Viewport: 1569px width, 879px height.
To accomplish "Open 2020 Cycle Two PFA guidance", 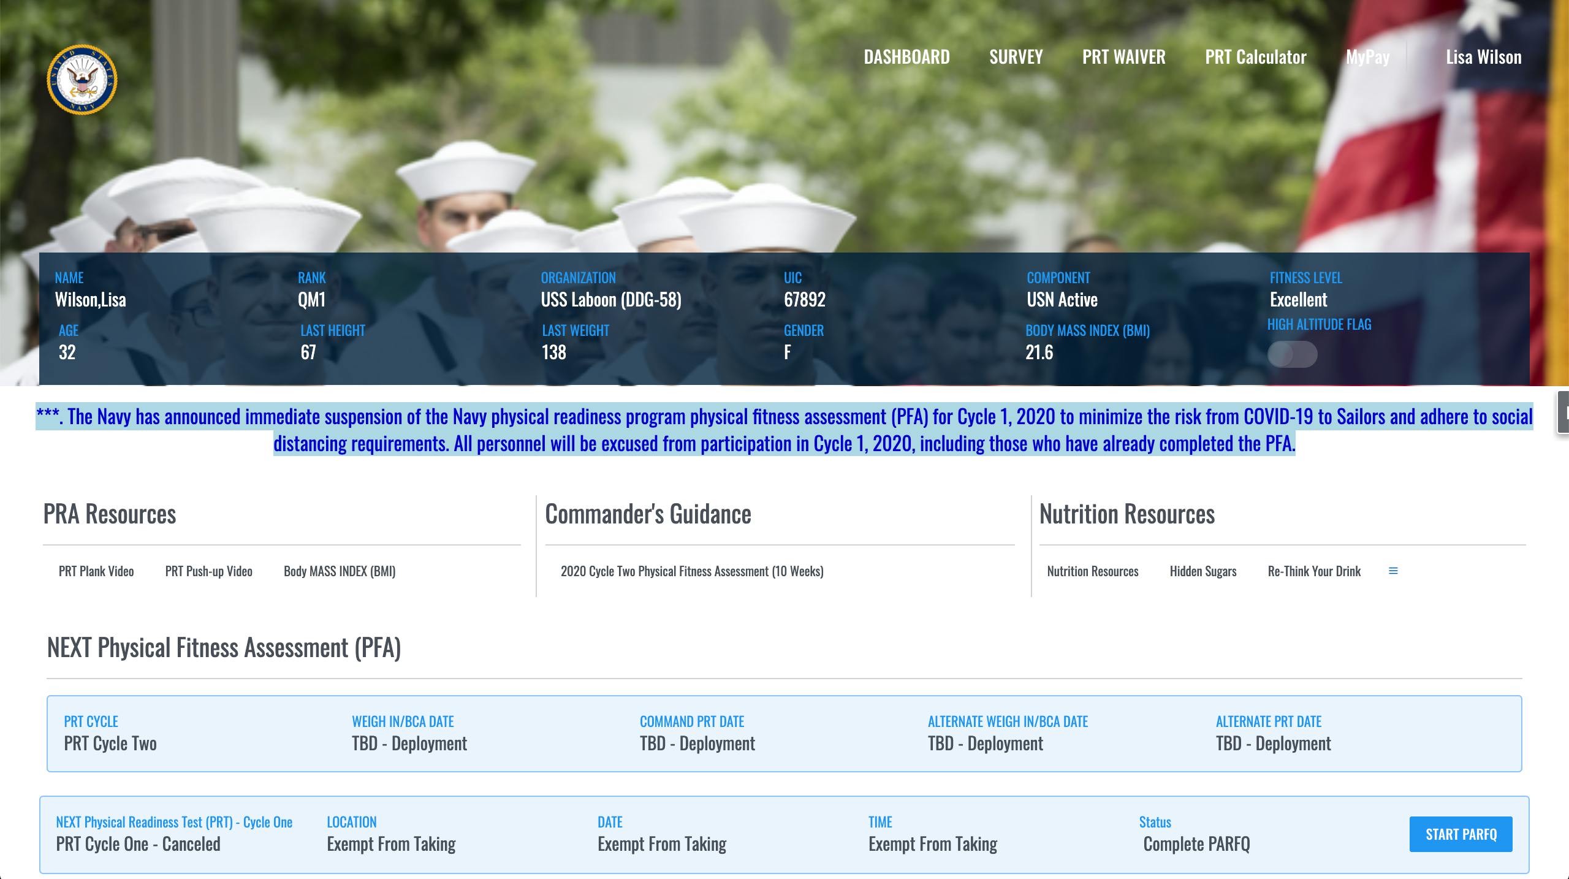I will click(x=692, y=571).
